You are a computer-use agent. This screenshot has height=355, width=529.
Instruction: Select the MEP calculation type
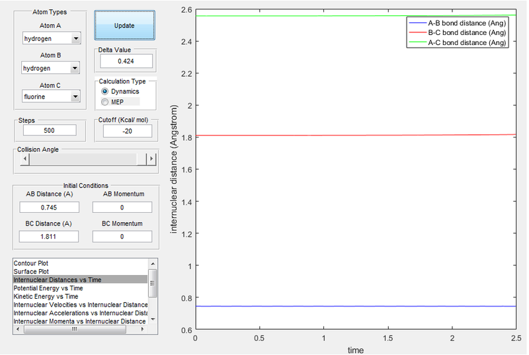coord(112,102)
